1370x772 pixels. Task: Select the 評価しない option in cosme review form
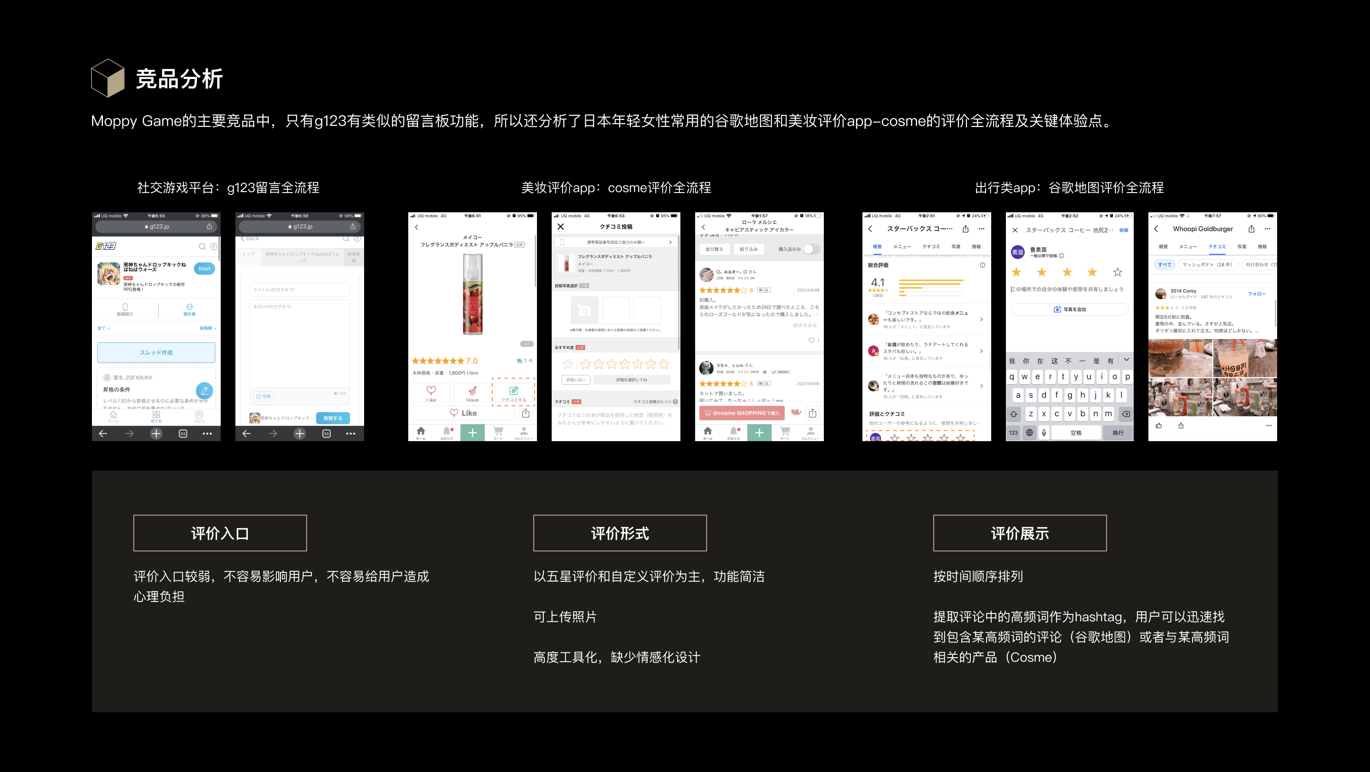pos(576,380)
